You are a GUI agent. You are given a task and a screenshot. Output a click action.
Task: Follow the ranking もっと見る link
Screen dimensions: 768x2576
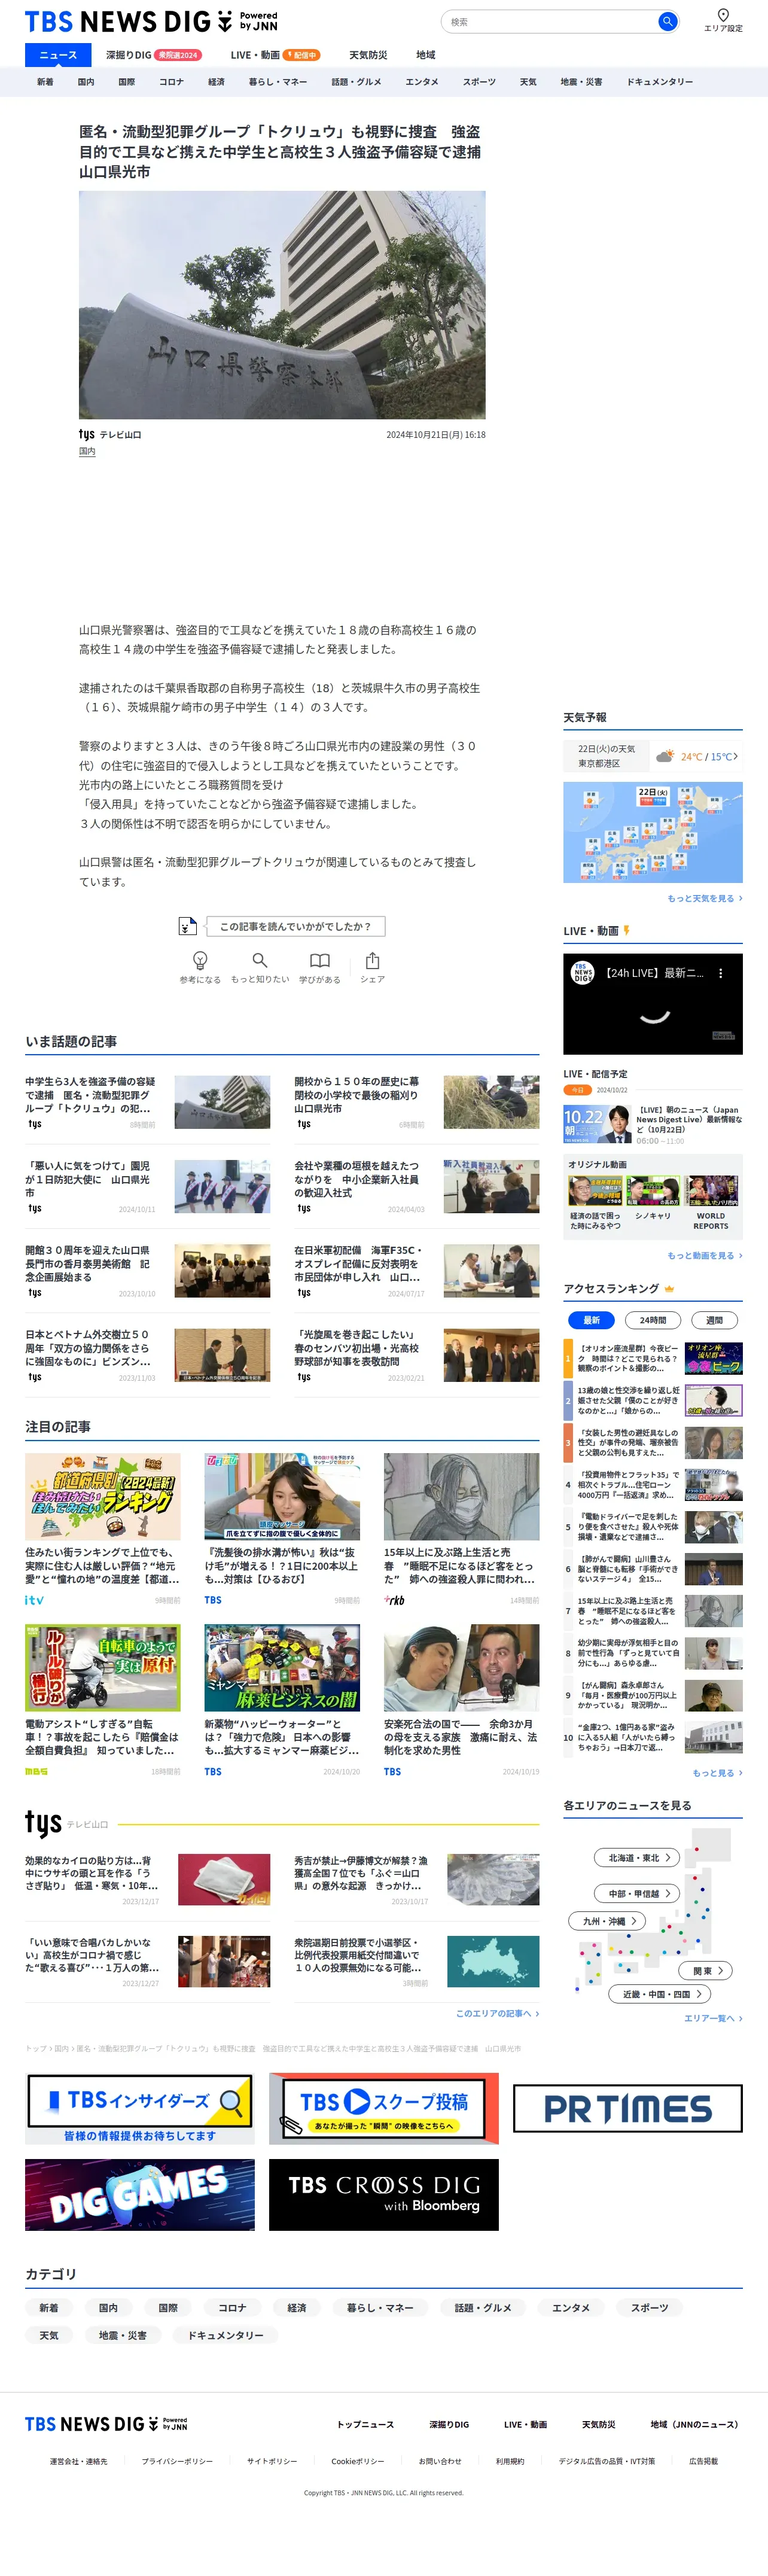[717, 1773]
